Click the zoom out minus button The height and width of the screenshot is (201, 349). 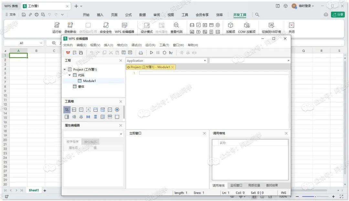click(x=297, y=196)
